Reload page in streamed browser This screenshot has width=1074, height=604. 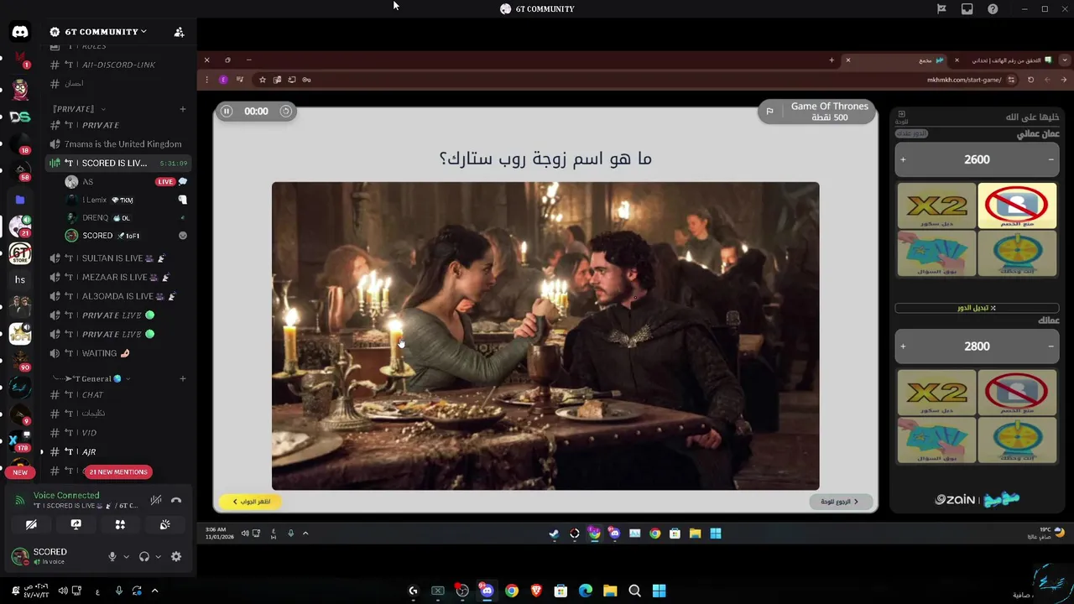click(1030, 80)
